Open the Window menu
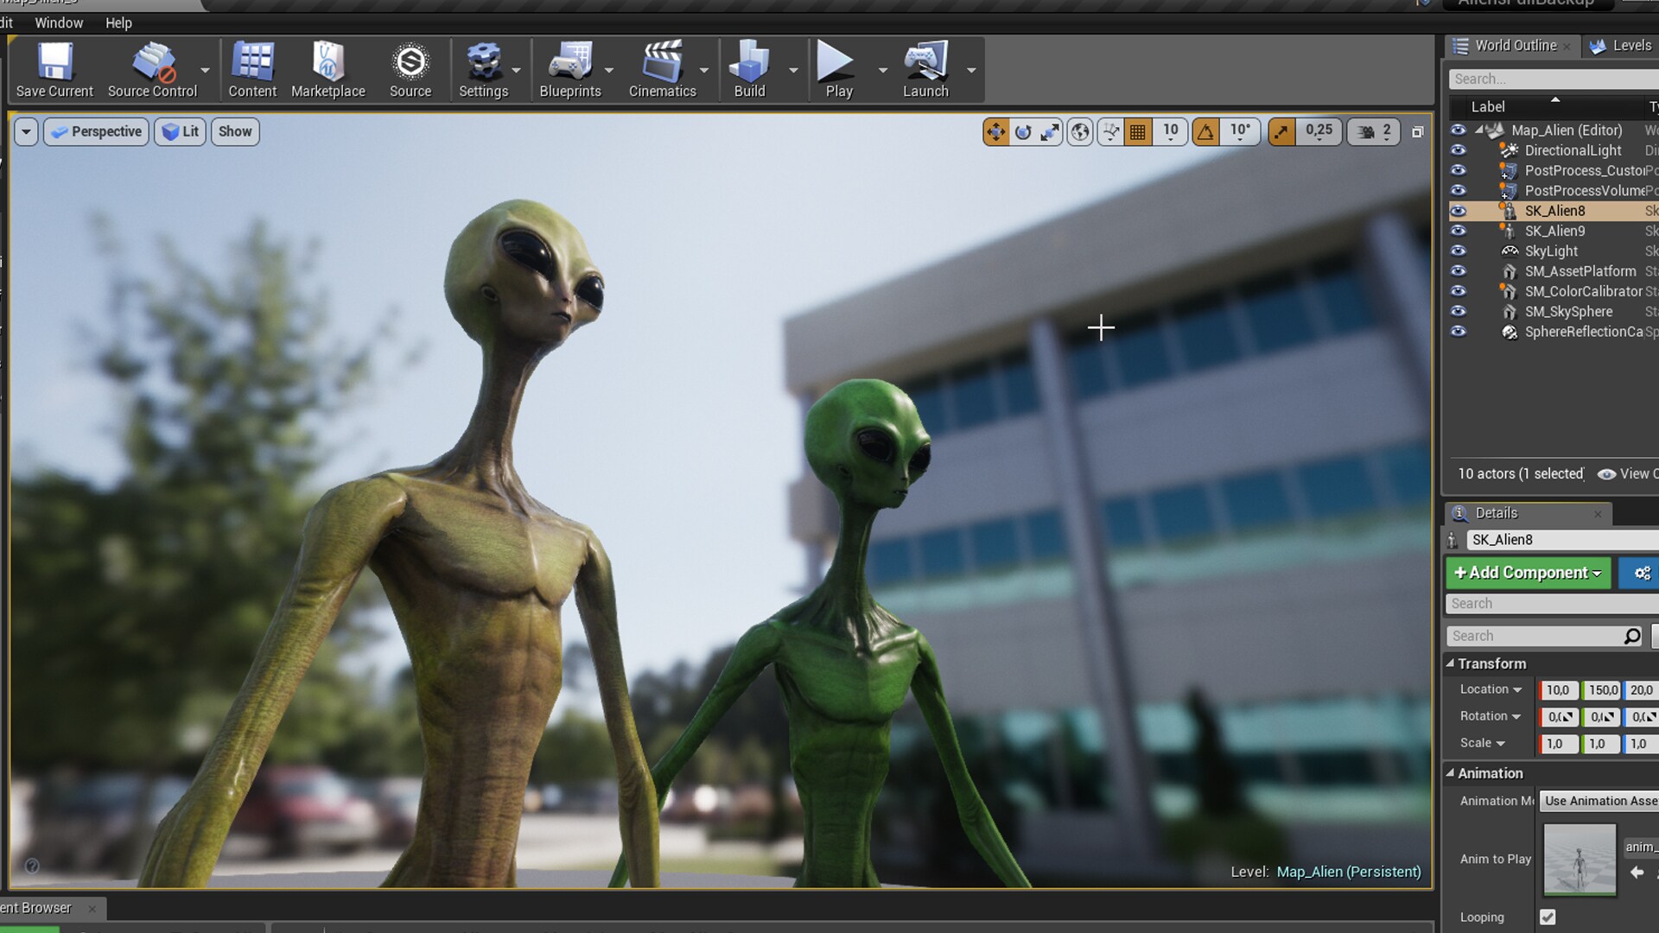1659x933 pixels. point(59,23)
